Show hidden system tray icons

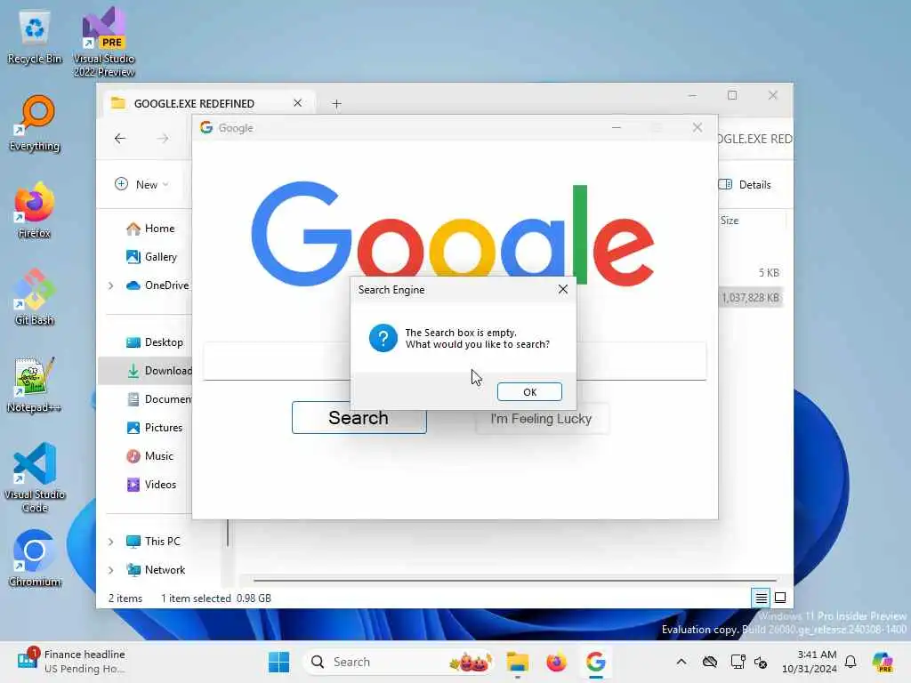[681, 662]
